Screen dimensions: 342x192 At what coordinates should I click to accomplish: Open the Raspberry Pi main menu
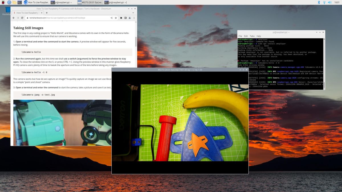3,2
